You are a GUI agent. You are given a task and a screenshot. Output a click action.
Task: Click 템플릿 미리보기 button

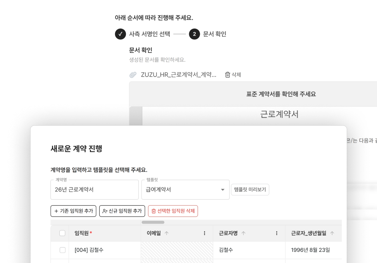(x=250, y=190)
